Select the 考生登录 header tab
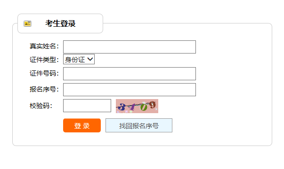The image size is (284, 169). click(60, 23)
